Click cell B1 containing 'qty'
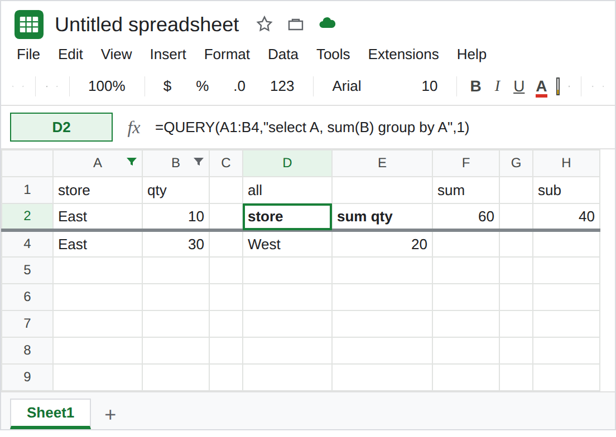This screenshot has width=616, height=437. [x=176, y=190]
